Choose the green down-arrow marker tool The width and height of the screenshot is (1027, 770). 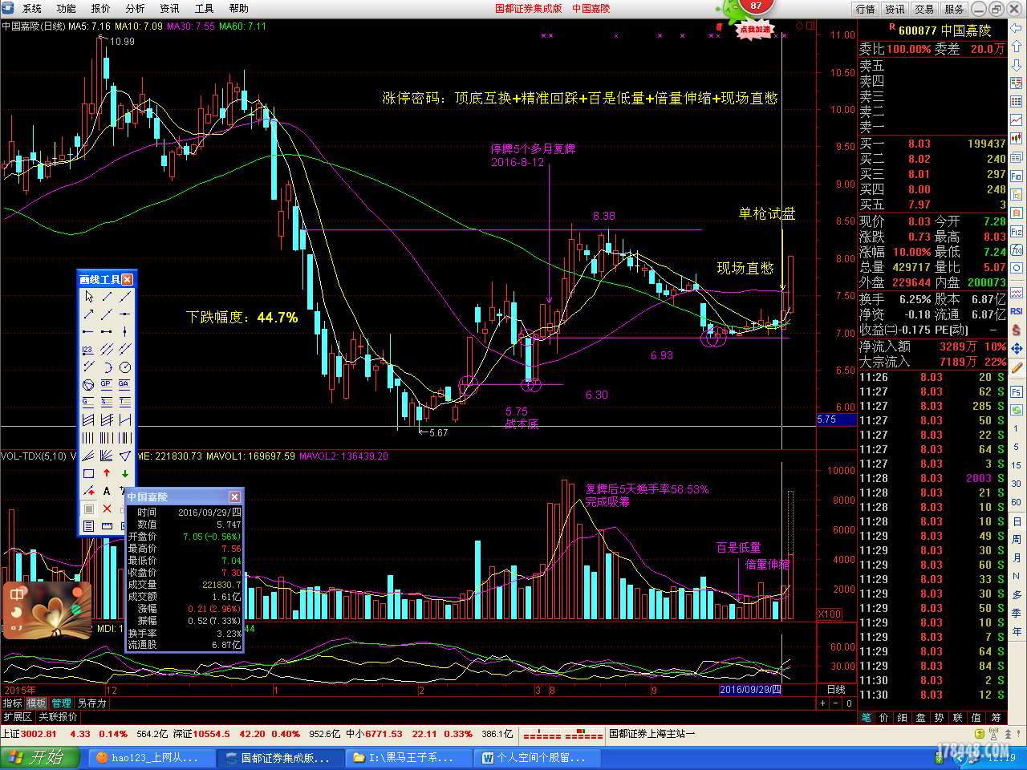click(125, 473)
